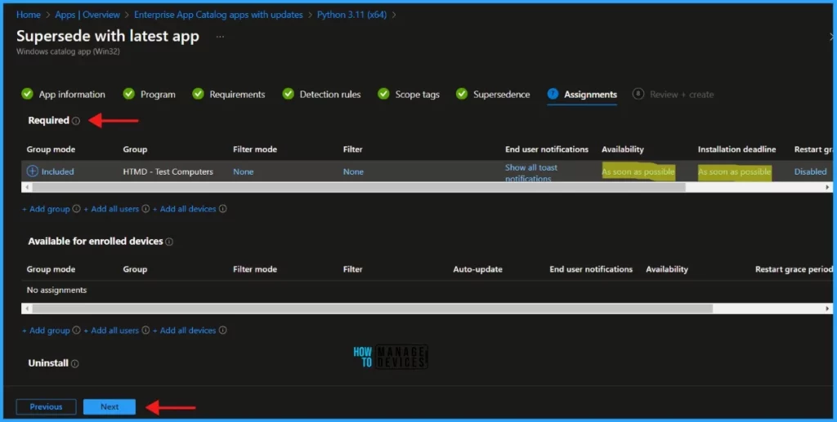Select HTMD - Test Computers group cell
Image resolution: width=837 pixels, height=422 pixels.
pyautogui.click(x=168, y=171)
